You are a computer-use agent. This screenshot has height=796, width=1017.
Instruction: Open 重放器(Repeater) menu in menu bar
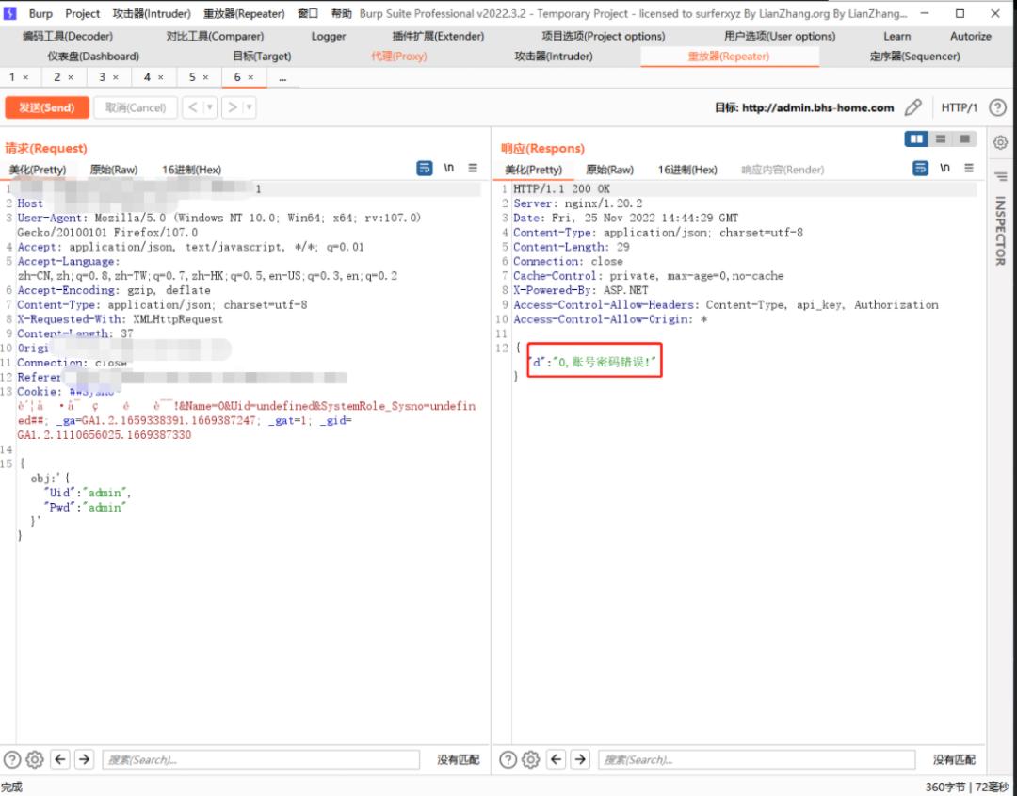244,13
